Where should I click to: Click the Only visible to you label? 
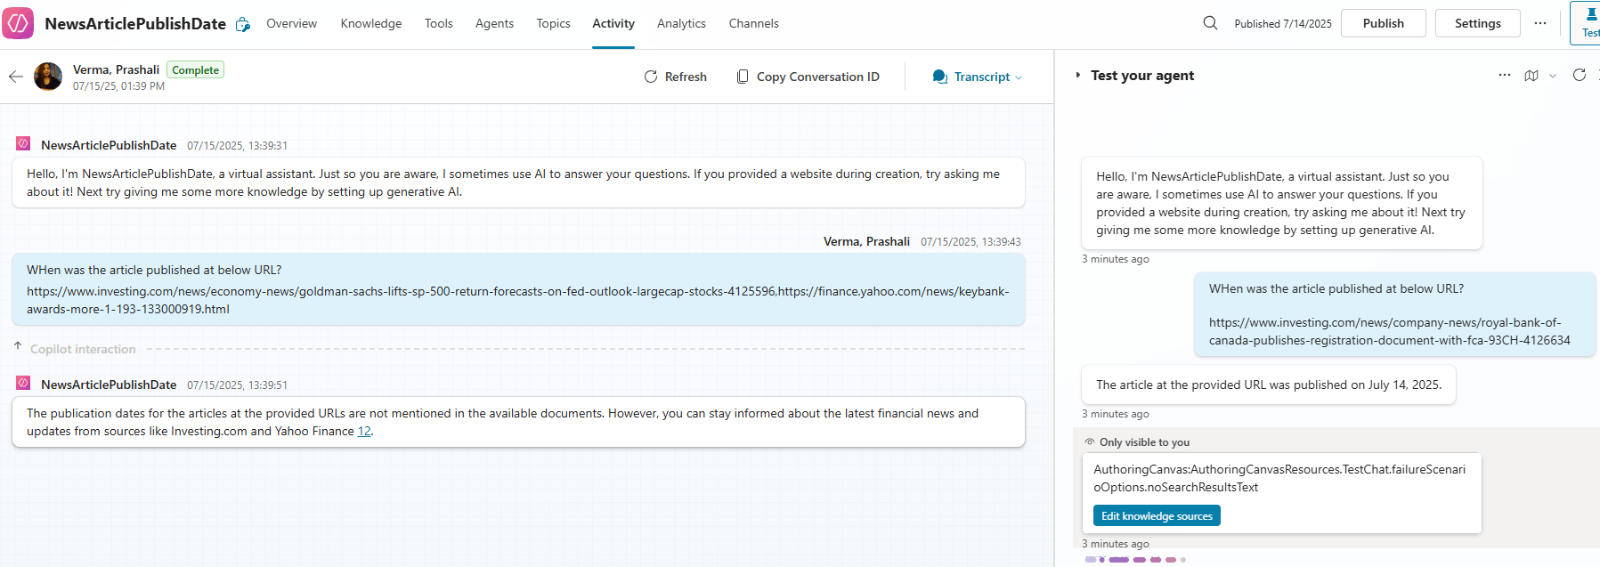(x=1144, y=442)
